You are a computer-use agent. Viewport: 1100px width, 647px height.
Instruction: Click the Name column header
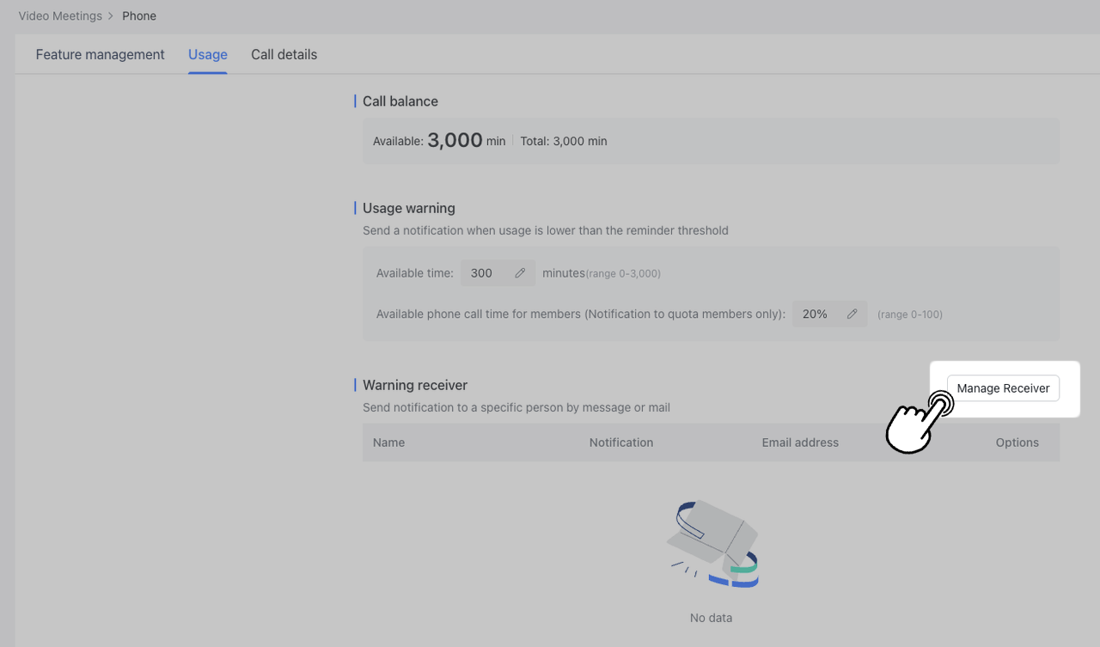388,443
